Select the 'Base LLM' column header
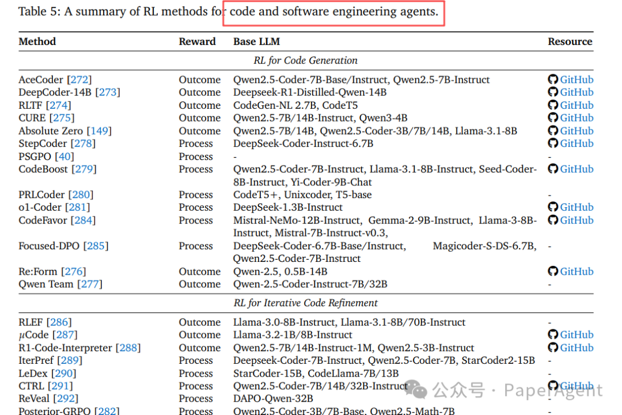The width and height of the screenshot is (622, 415). pos(257,41)
